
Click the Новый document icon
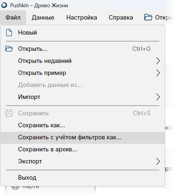9,32
